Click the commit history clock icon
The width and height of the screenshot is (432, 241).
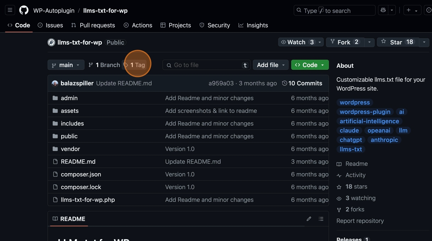pos(284,83)
